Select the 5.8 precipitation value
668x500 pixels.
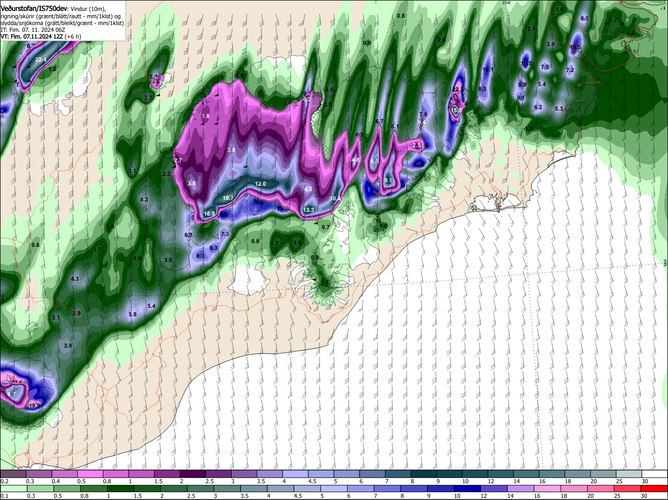pyautogui.click(x=133, y=315)
